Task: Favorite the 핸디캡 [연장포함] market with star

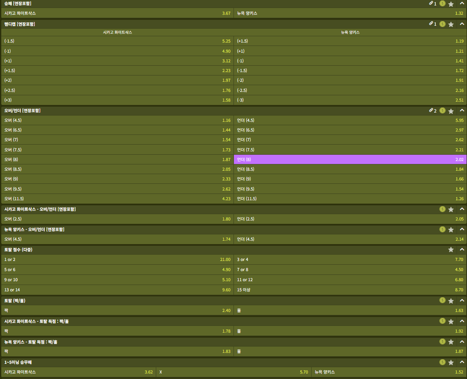Action: [451, 24]
